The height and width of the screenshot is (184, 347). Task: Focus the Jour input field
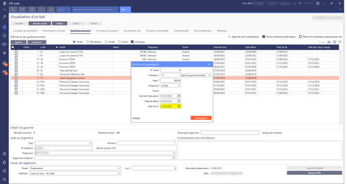(x=154, y=168)
